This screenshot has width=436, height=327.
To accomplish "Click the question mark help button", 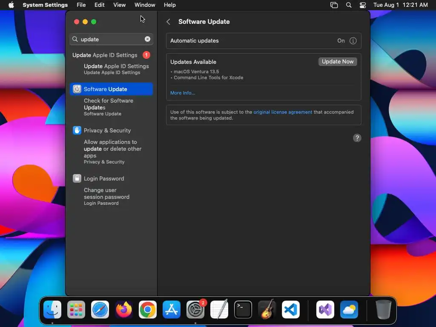I will pyautogui.click(x=357, y=138).
